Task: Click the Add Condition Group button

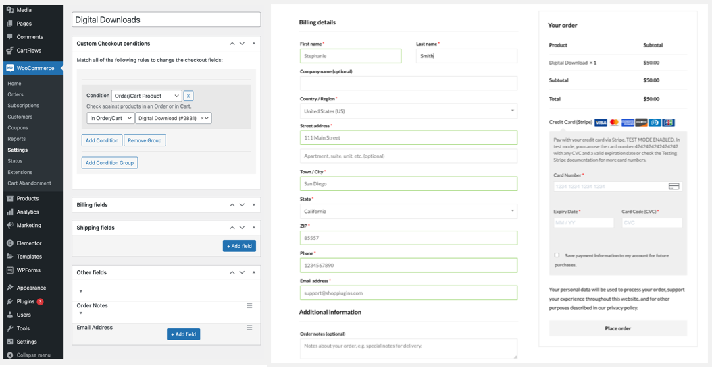Action: 109,162
